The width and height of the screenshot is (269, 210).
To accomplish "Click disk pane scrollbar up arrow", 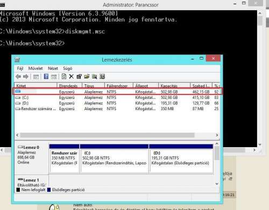I will tap(217, 143).
